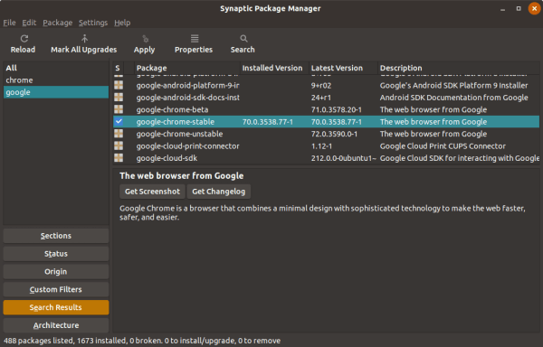Maximize the Synaptic window
Image resolution: width=543 pixels, height=347 pixels.
(519, 9)
